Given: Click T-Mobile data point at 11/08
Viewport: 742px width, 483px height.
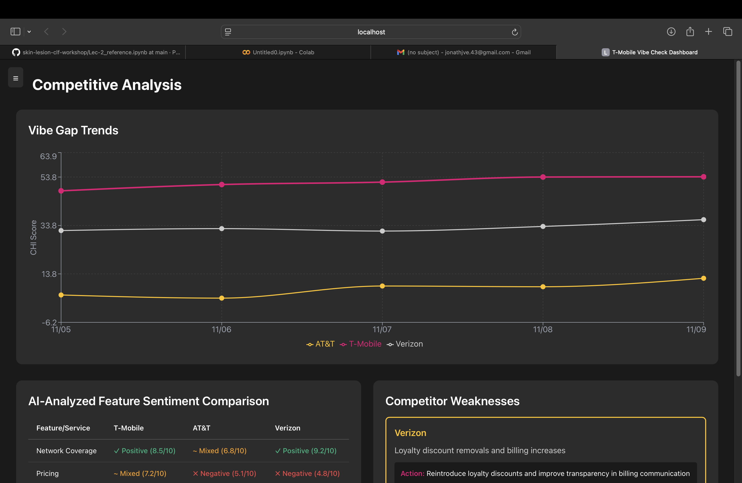Looking at the screenshot, I should coord(543,177).
